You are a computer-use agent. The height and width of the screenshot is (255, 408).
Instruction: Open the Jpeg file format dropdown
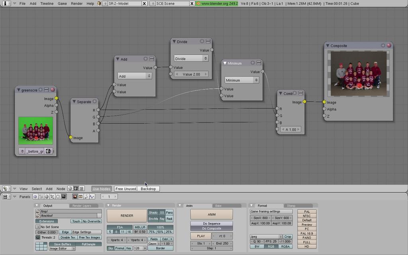pyautogui.click(x=266, y=237)
